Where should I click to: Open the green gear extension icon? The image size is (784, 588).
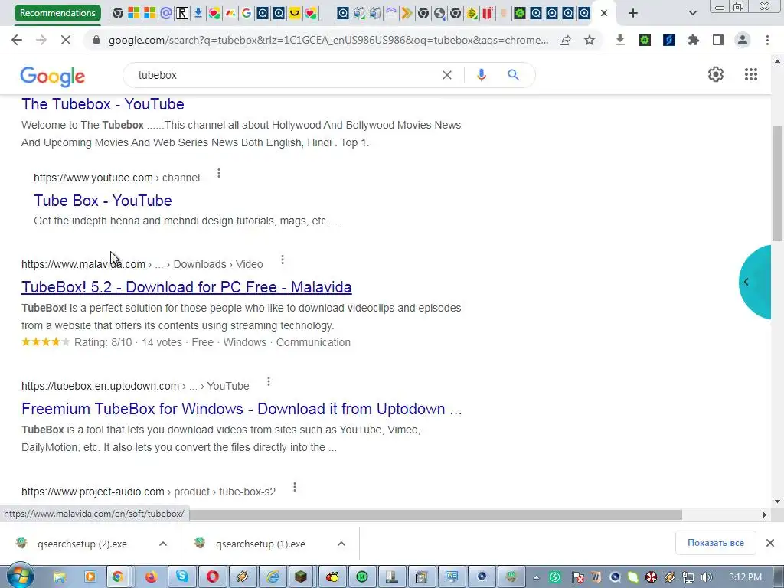(x=645, y=40)
